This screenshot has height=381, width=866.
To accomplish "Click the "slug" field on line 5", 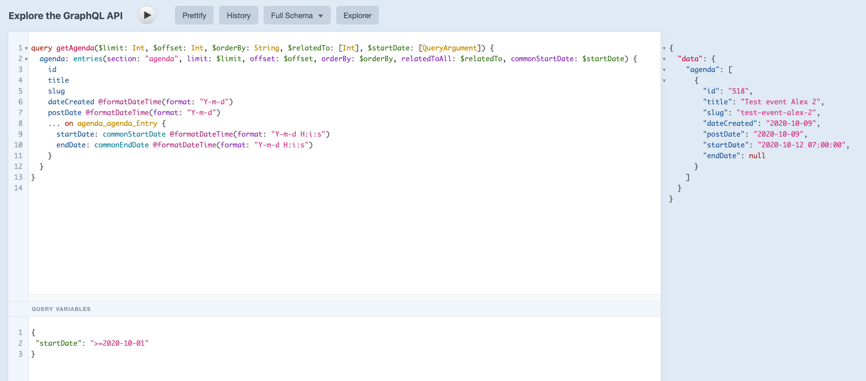I will 56,91.
